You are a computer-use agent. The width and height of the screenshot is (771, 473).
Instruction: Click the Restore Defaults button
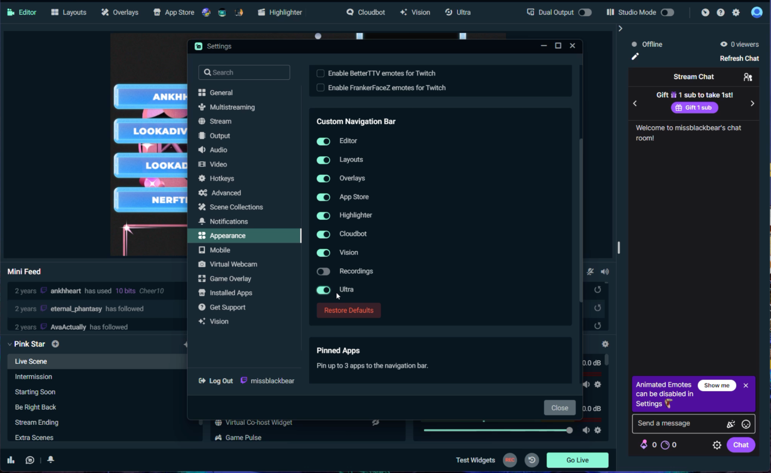[x=349, y=310]
